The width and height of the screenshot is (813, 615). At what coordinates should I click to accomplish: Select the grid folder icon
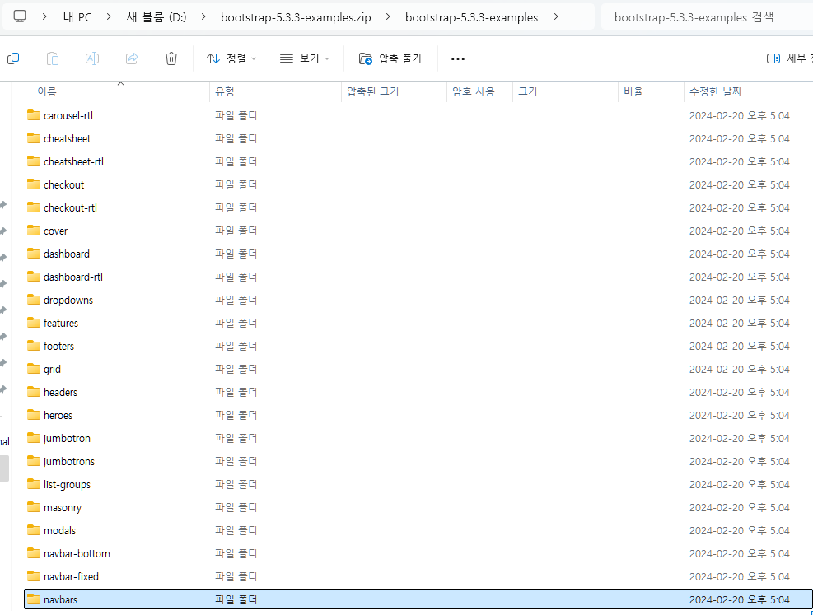click(34, 368)
